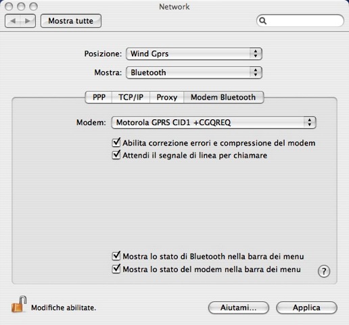Click the red close window button
This screenshot has width=349, height=325.
point(9,7)
